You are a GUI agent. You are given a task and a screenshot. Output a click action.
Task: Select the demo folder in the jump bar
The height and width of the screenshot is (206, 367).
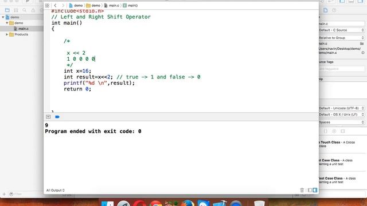[x=93, y=5]
